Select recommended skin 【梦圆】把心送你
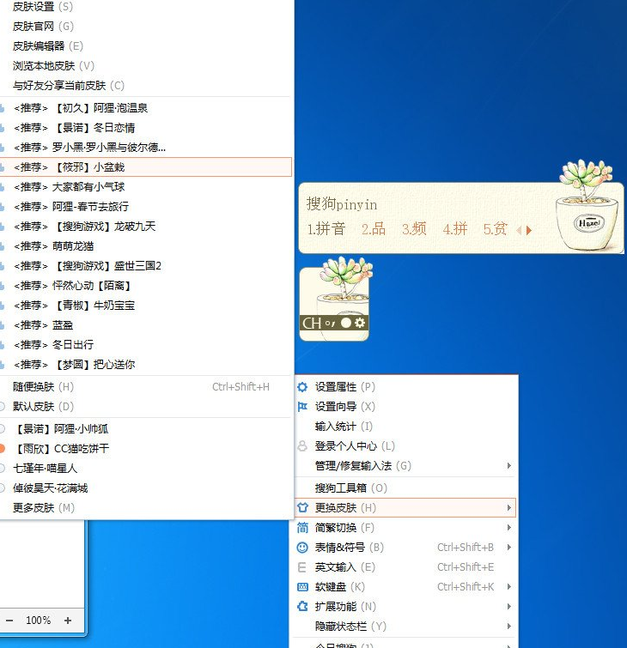The image size is (627, 648). point(145,365)
